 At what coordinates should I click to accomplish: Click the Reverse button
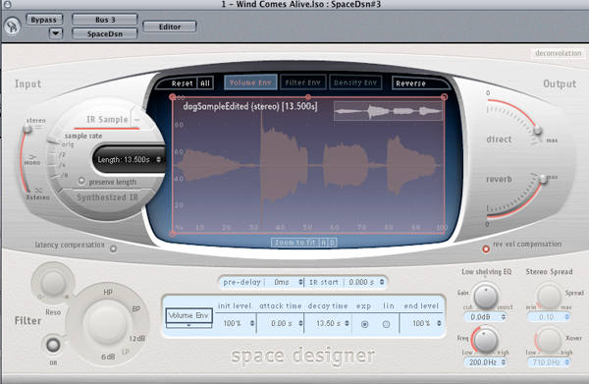[410, 83]
